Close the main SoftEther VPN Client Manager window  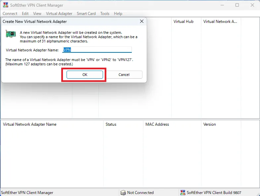tap(252, 5)
